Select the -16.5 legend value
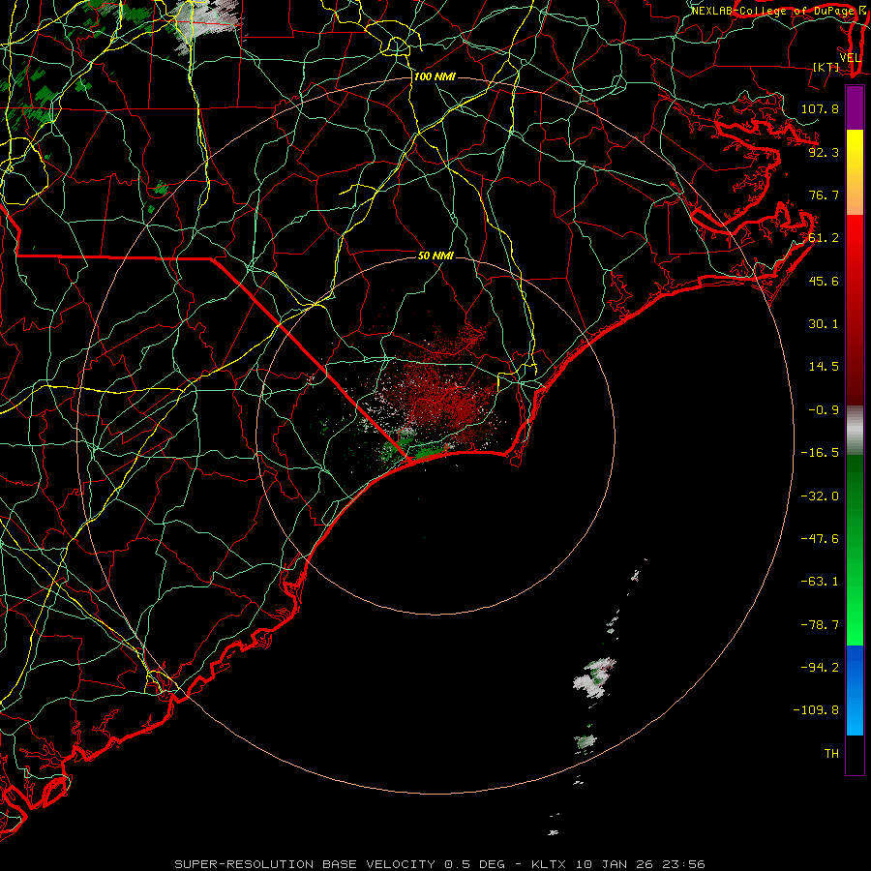This screenshot has height=871, width=871. click(820, 453)
